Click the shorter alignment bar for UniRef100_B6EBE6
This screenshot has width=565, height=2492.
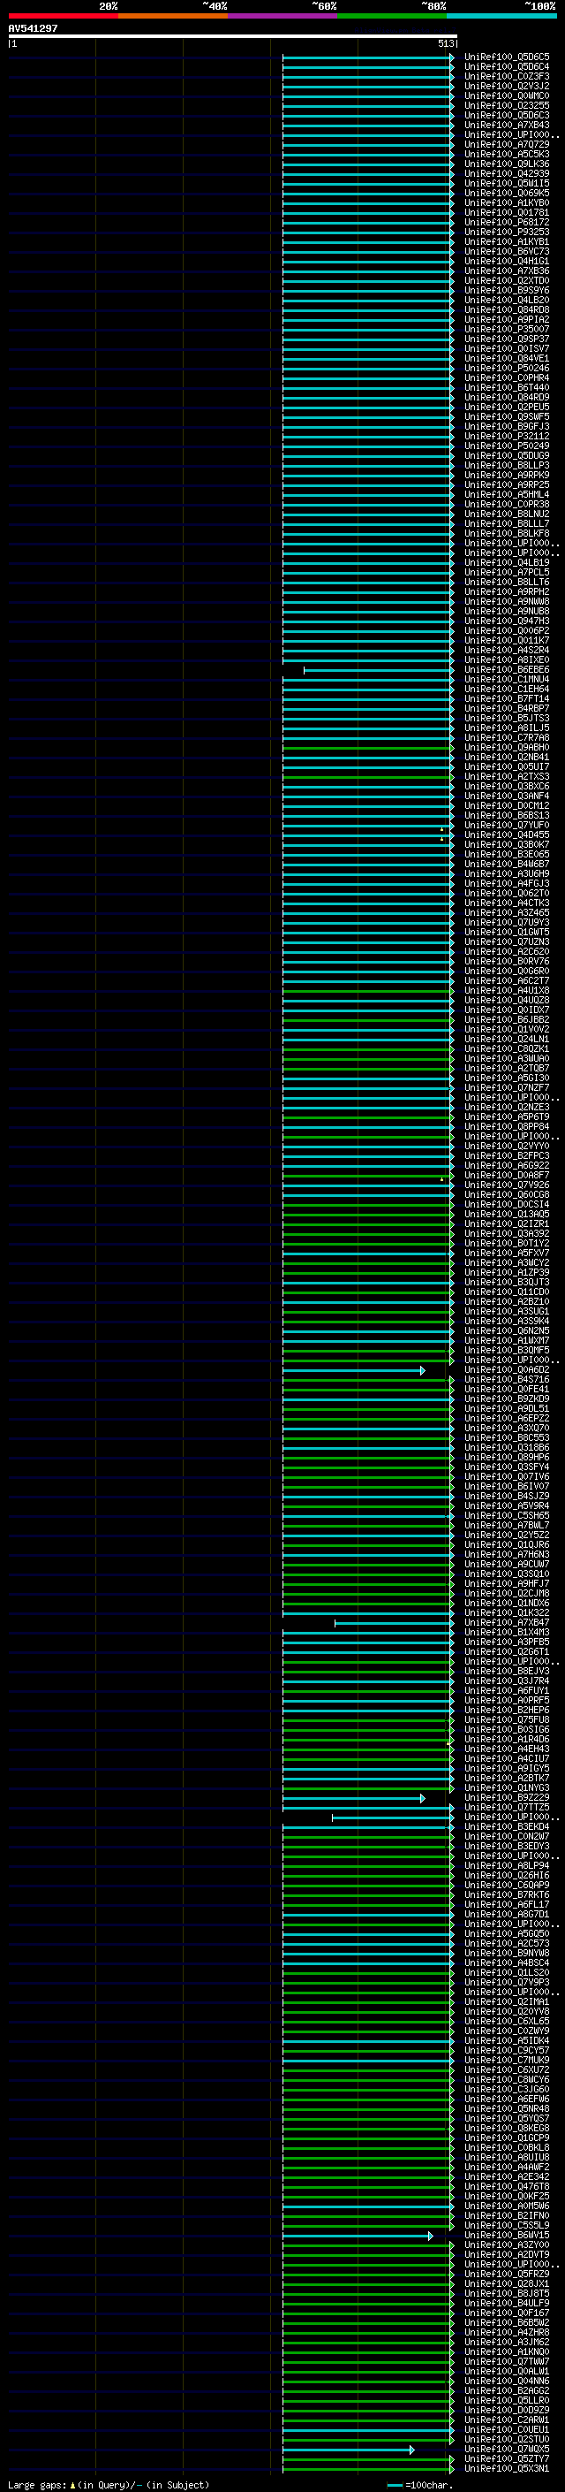click(x=379, y=669)
